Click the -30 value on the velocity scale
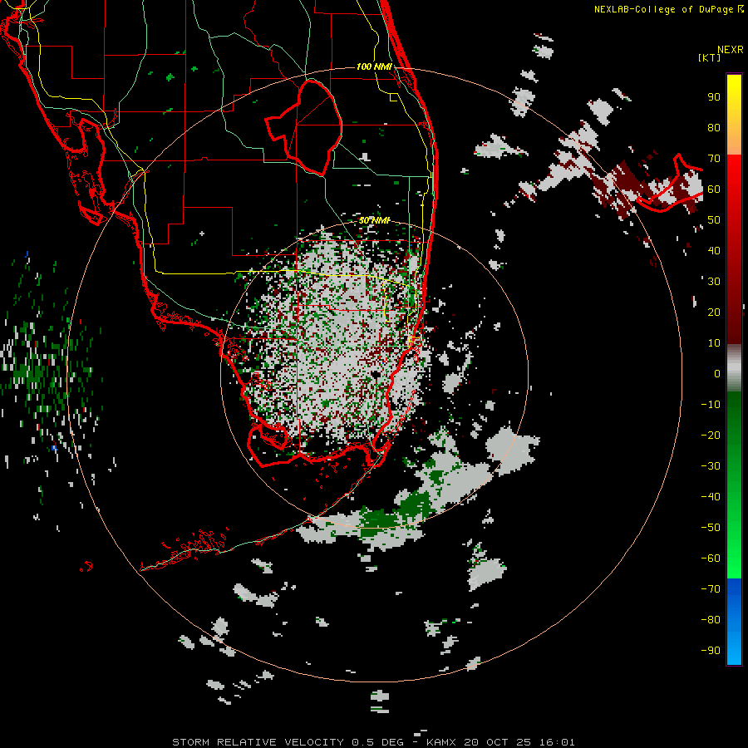This screenshot has width=748, height=748. click(x=711, y=466)
